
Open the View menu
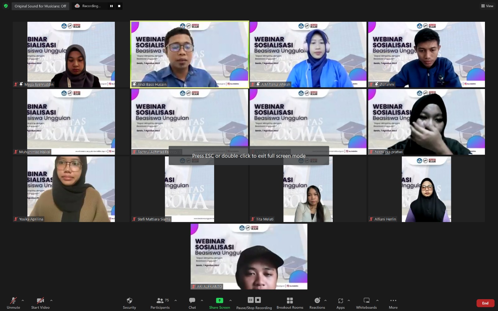(x=487, y=6)
